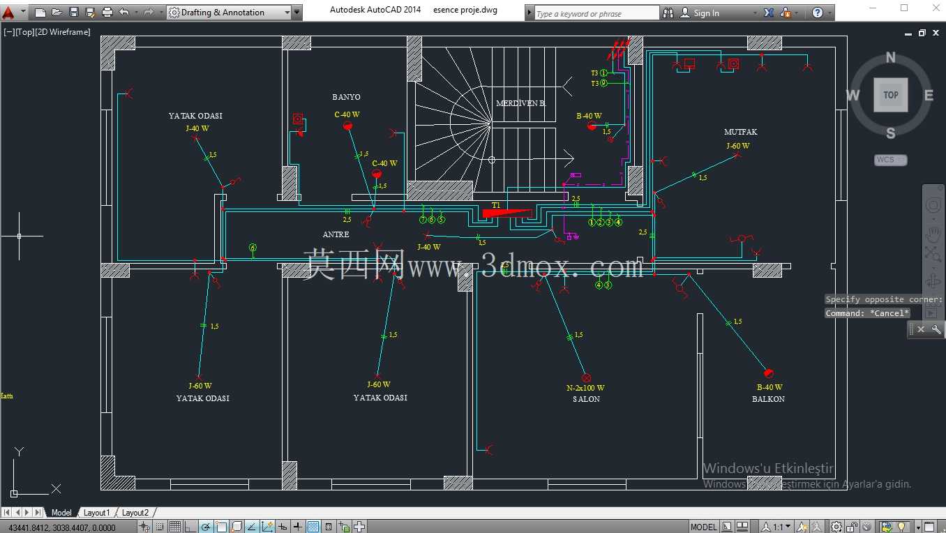Screen dimensions: 946x533
Task: Switch to the Model tab
Action: pyautogui.click(x=61, y=513)
